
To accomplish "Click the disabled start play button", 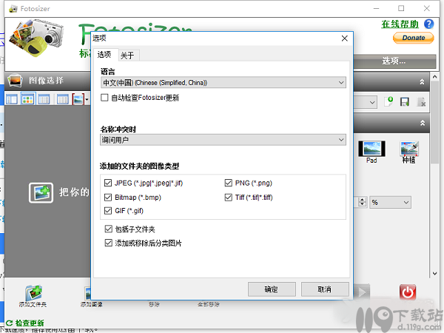I will 362,292.
